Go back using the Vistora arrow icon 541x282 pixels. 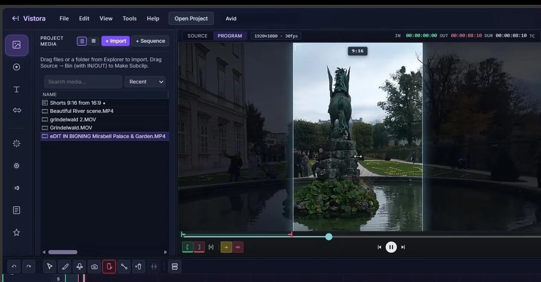coord(15,19)
